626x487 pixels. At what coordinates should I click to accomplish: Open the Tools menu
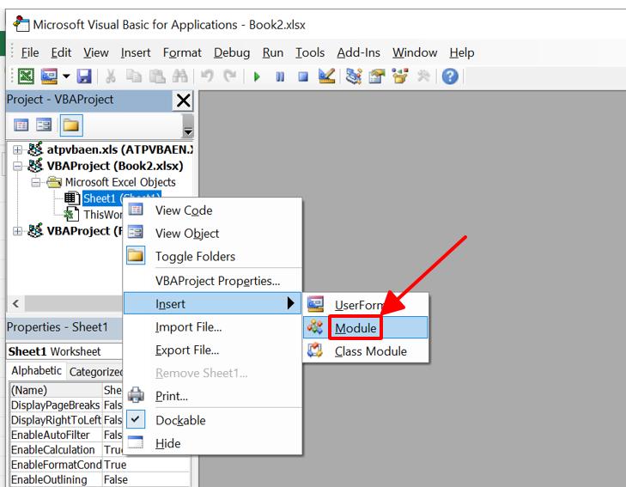[x=310, y=52]
